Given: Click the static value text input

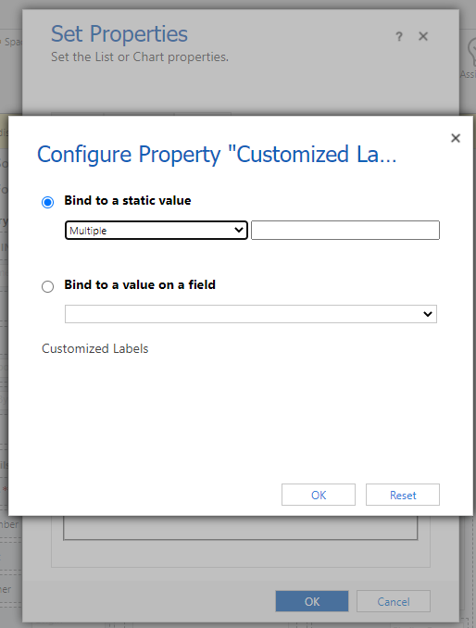Looking at the screenshot, I should pyautogui.click(x=345, y=231).
